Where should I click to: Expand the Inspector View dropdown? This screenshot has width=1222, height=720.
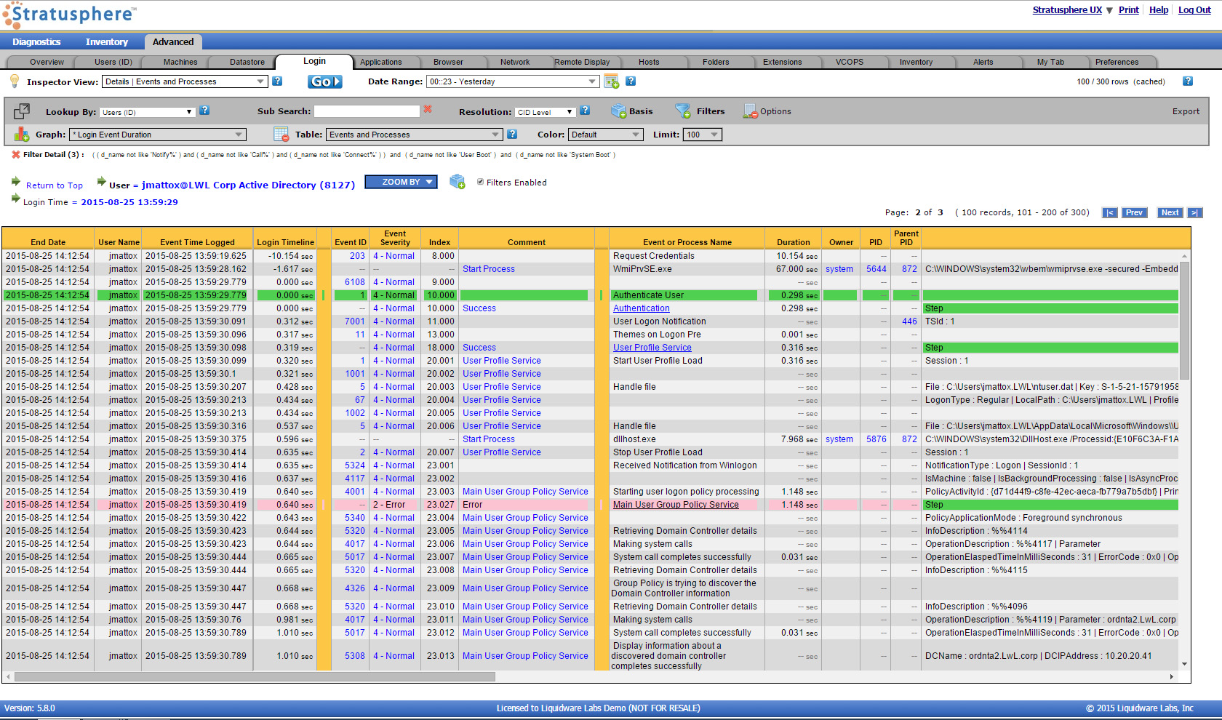click(185, 81)
